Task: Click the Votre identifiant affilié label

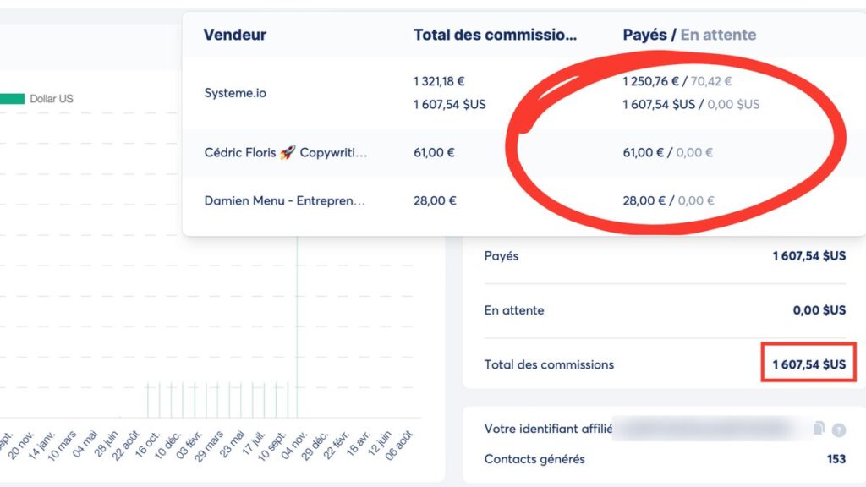Action: 548,429
